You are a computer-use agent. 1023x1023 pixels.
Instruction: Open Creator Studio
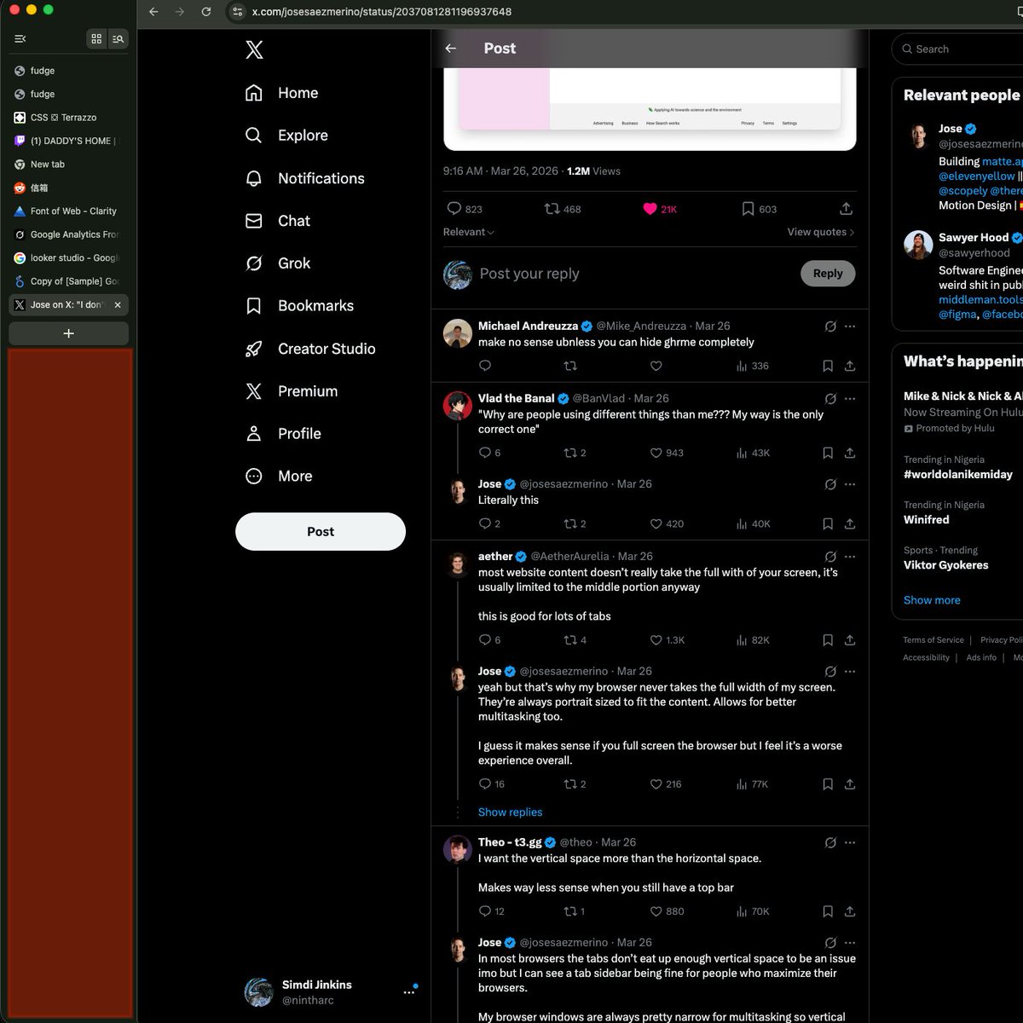[310, 349]
